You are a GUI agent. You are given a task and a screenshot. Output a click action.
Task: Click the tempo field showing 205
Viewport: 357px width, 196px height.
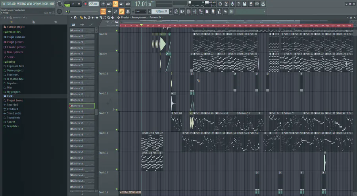93,4
